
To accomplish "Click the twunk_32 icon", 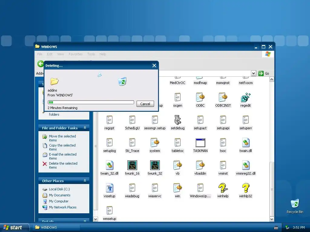I will 155,165.
